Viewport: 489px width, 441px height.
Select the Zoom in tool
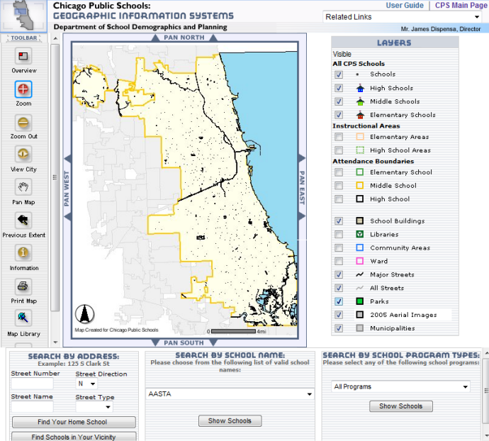tap(23, 89)
